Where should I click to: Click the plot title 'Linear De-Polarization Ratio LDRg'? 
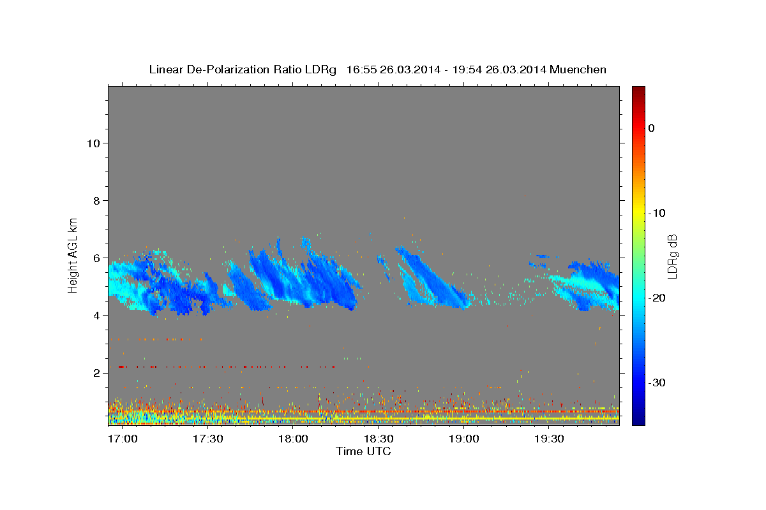pos(243,69)
